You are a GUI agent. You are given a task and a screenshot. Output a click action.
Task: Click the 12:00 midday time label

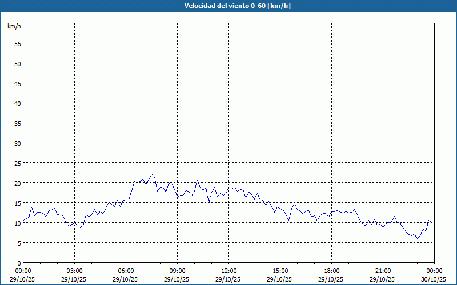[x=228, y=271]
